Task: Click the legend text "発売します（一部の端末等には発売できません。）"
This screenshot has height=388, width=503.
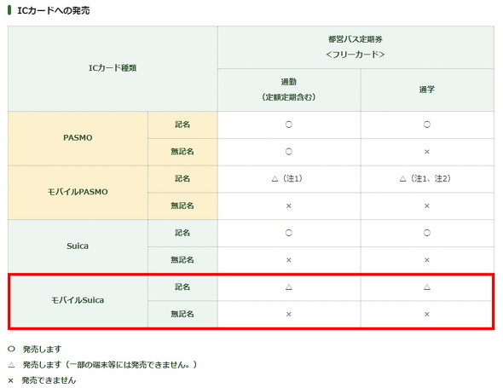Action: [110, 365]
